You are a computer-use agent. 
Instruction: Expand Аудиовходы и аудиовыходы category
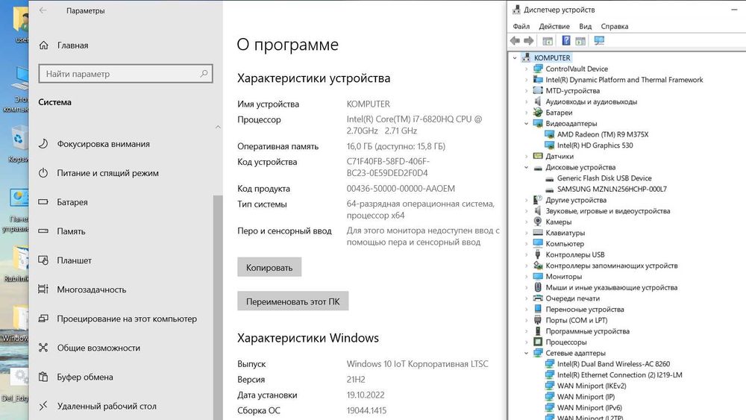point(526,101)
